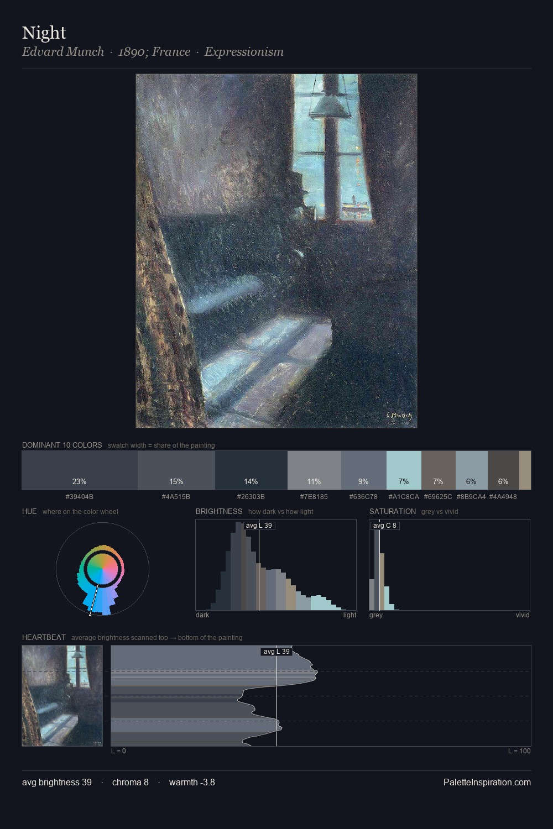Click the 'avg C 8' saturation label
The width and height of the screenshot is (553, 829).
385,526
